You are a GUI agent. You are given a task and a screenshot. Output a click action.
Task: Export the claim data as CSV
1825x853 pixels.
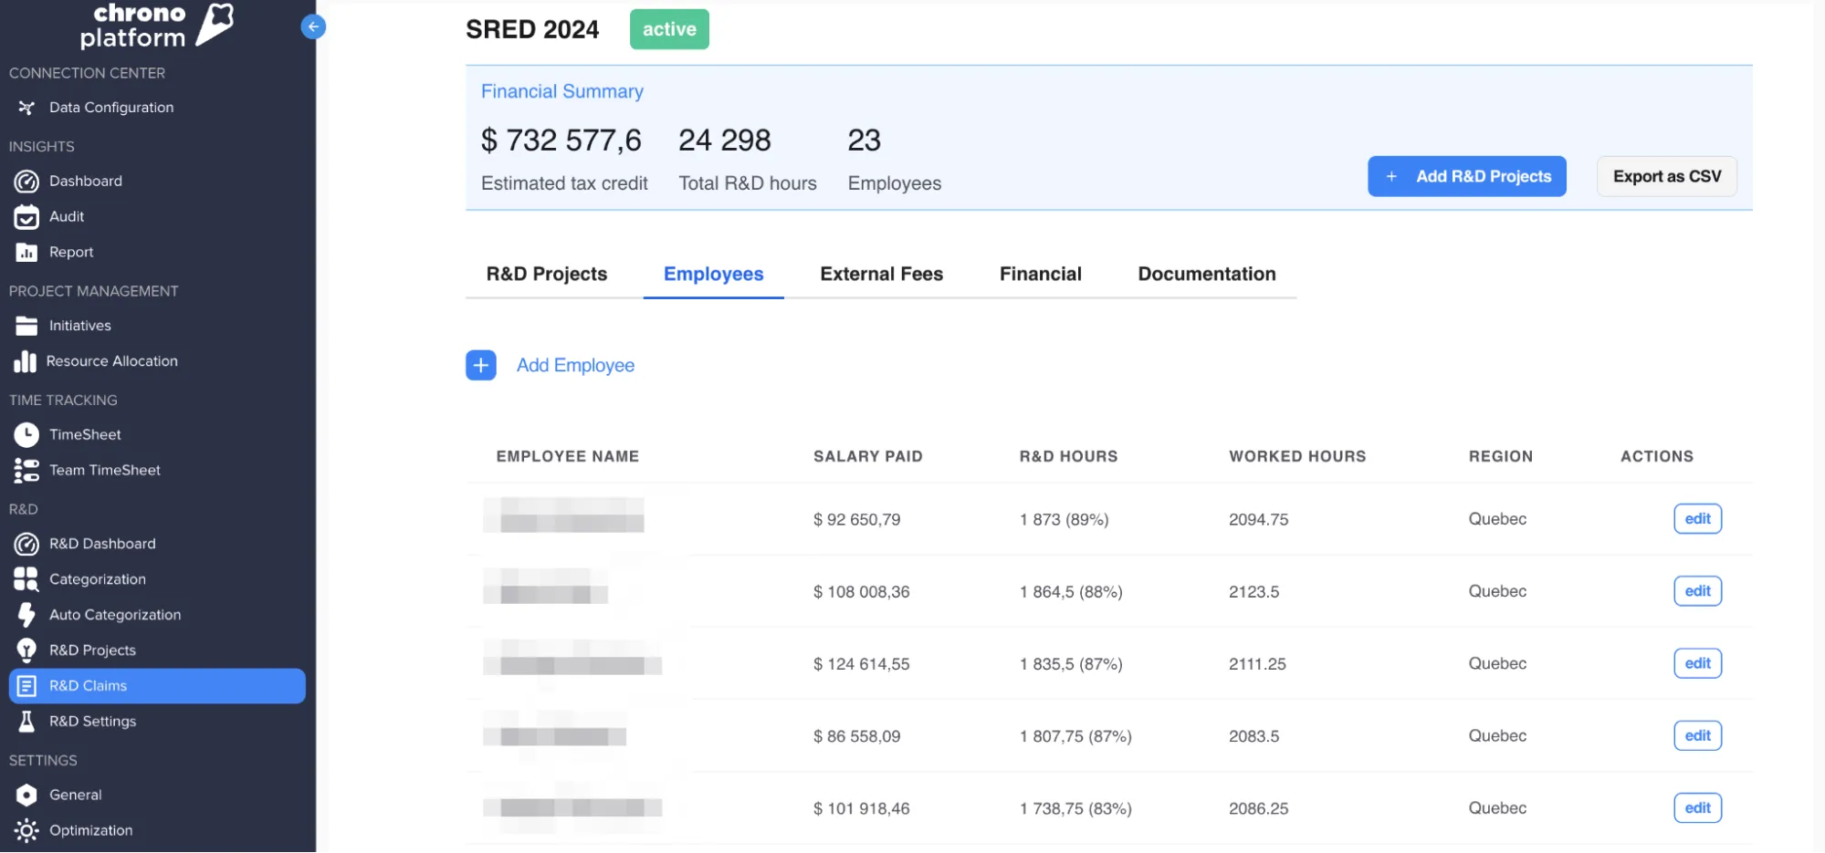click(x=1666, y=176)
